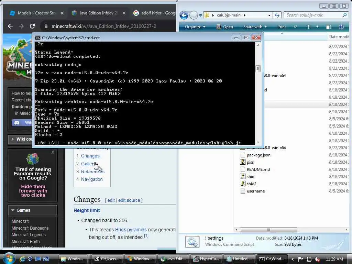Image resolution: width=352 pixels, height=264 pixels.
Task: Go back in the Explorer window
Action: (184, 15)
